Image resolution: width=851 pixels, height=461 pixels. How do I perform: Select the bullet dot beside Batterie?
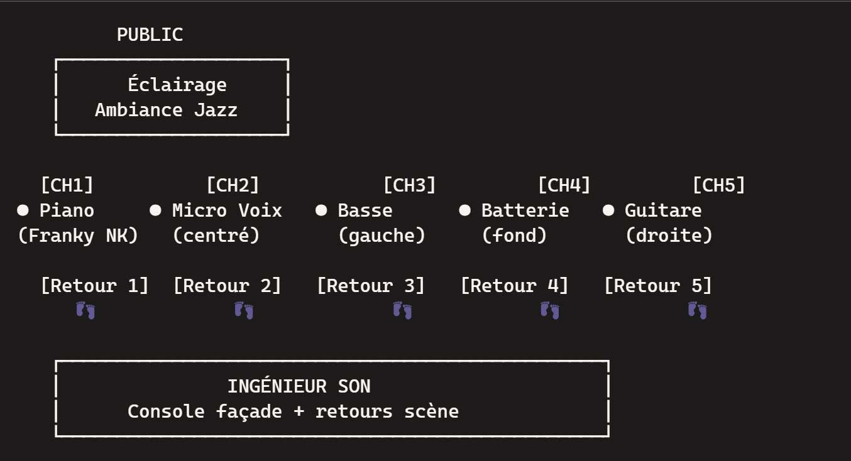464,210
